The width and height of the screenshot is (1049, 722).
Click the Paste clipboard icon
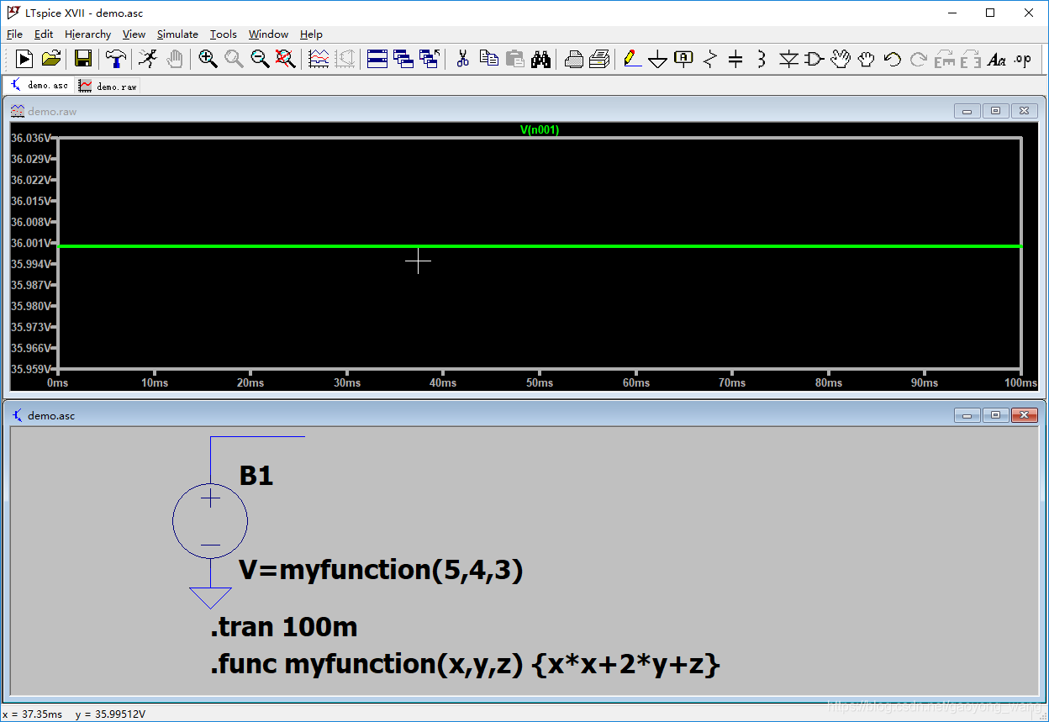pyautogui.click(x=514, y=59)
